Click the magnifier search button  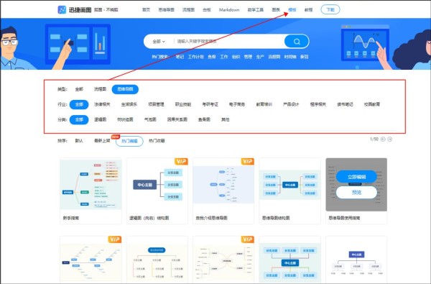tap(297, 41)
